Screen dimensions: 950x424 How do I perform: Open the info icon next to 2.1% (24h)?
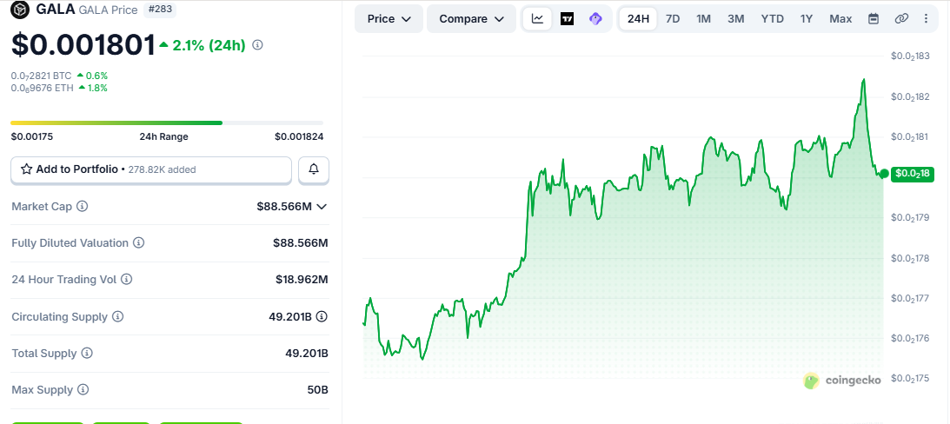pos(257,45)
